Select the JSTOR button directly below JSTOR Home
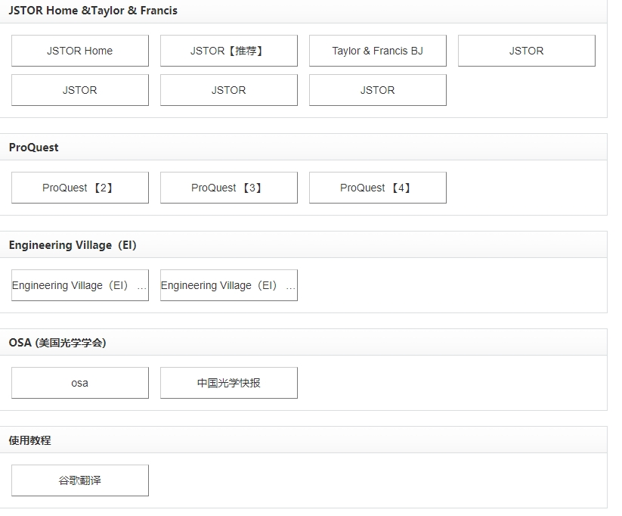 coord(79,90)
